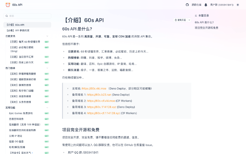Click the 本篇目录 table of contents icon

[196, 15]
